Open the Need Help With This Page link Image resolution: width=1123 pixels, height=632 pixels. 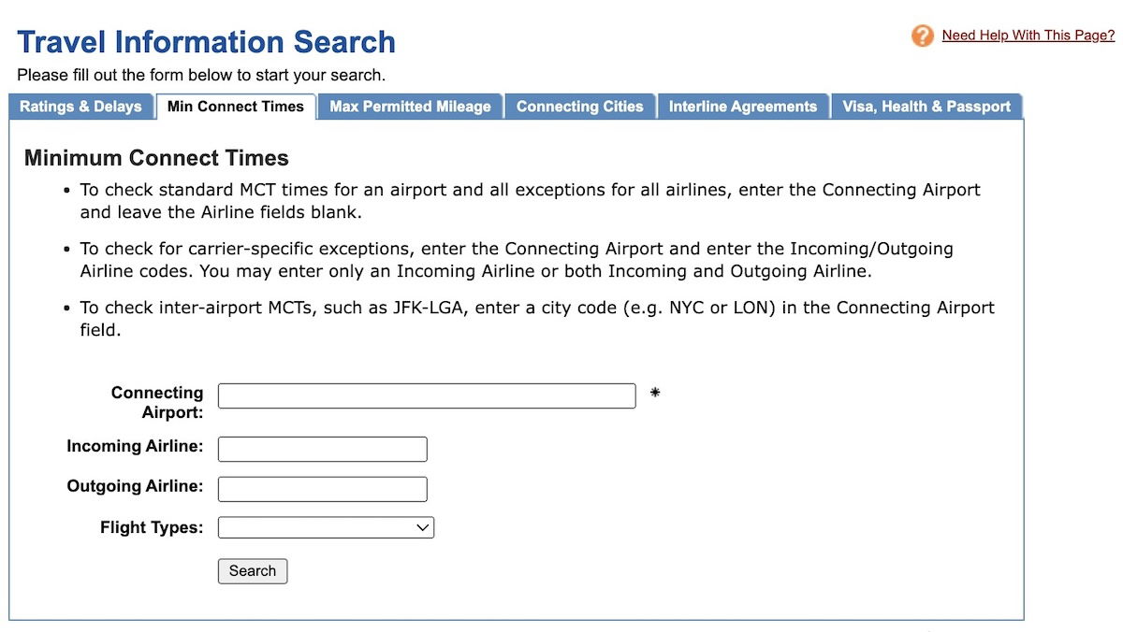[x=1028, y=36]
